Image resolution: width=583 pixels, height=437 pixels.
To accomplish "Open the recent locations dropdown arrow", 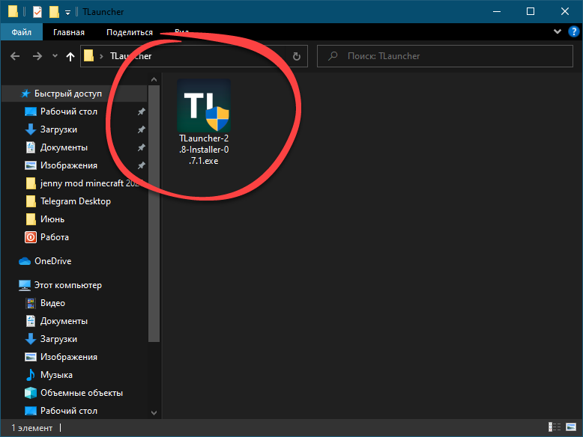I will [55, 56].
